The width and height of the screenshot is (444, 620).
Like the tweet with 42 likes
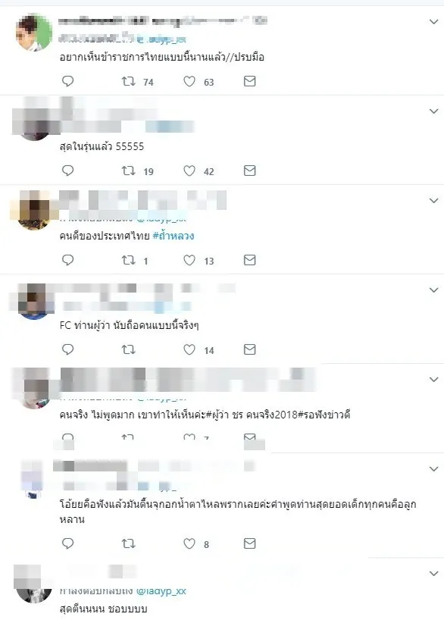click(189, 171)
